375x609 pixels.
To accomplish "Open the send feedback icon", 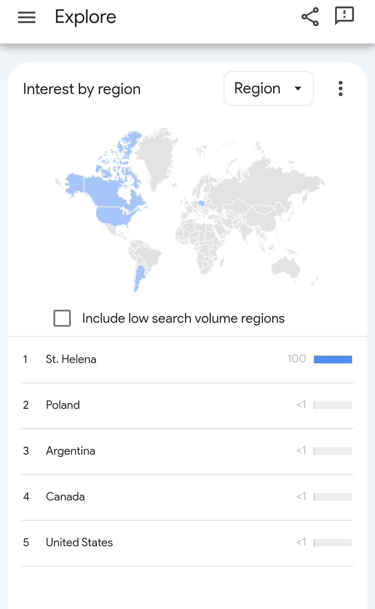I will [x=344, y=16].
